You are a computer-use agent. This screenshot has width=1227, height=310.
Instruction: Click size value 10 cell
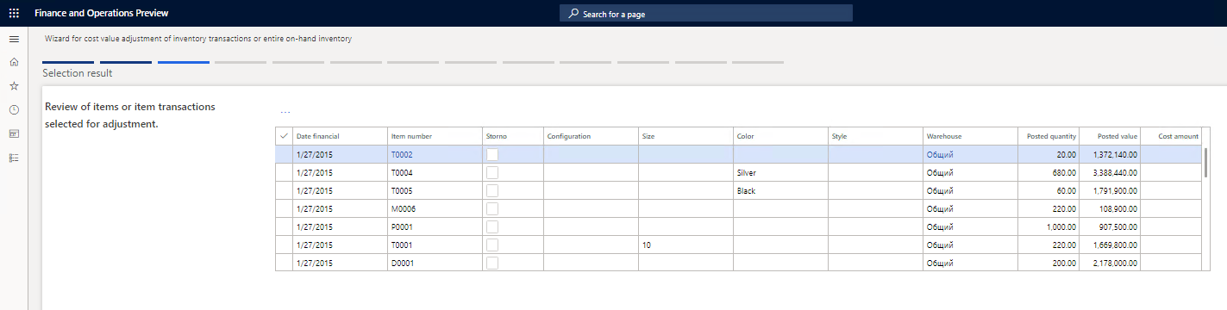[x=685, y=245]
